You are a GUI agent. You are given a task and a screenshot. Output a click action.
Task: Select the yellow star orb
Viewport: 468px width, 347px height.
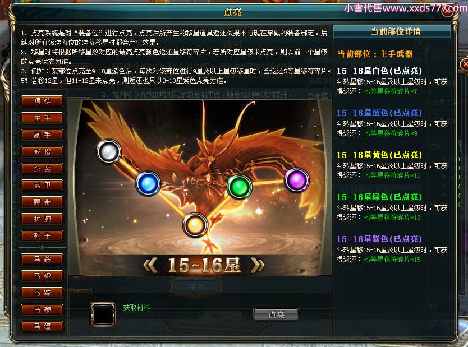click(x=195, y=225)
